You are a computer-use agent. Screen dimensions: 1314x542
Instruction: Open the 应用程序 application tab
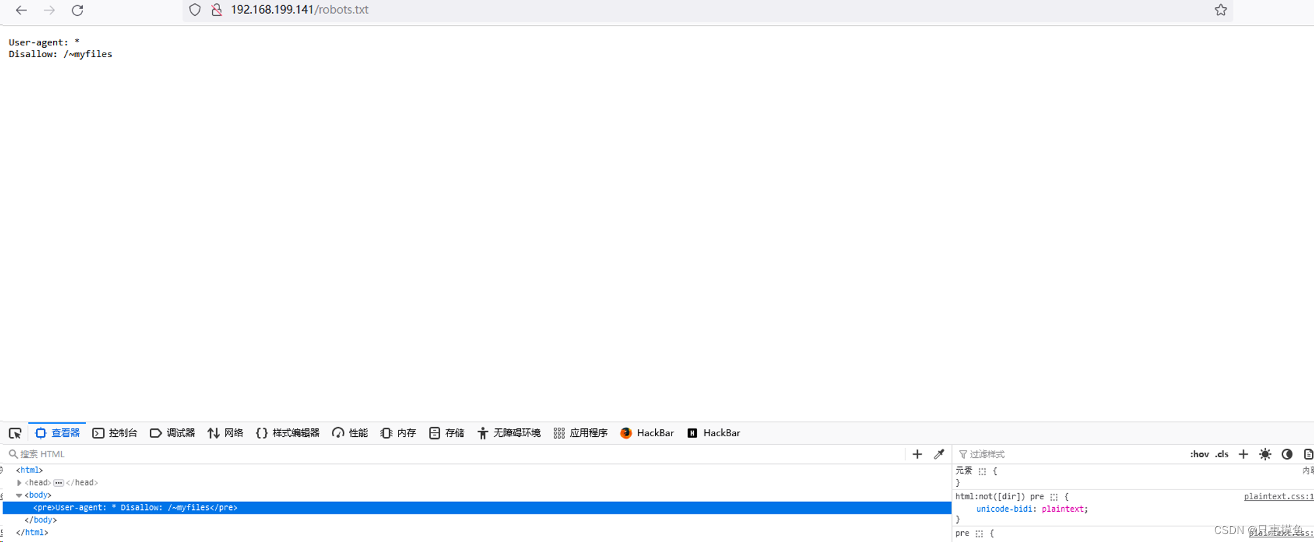pos(581,433)
